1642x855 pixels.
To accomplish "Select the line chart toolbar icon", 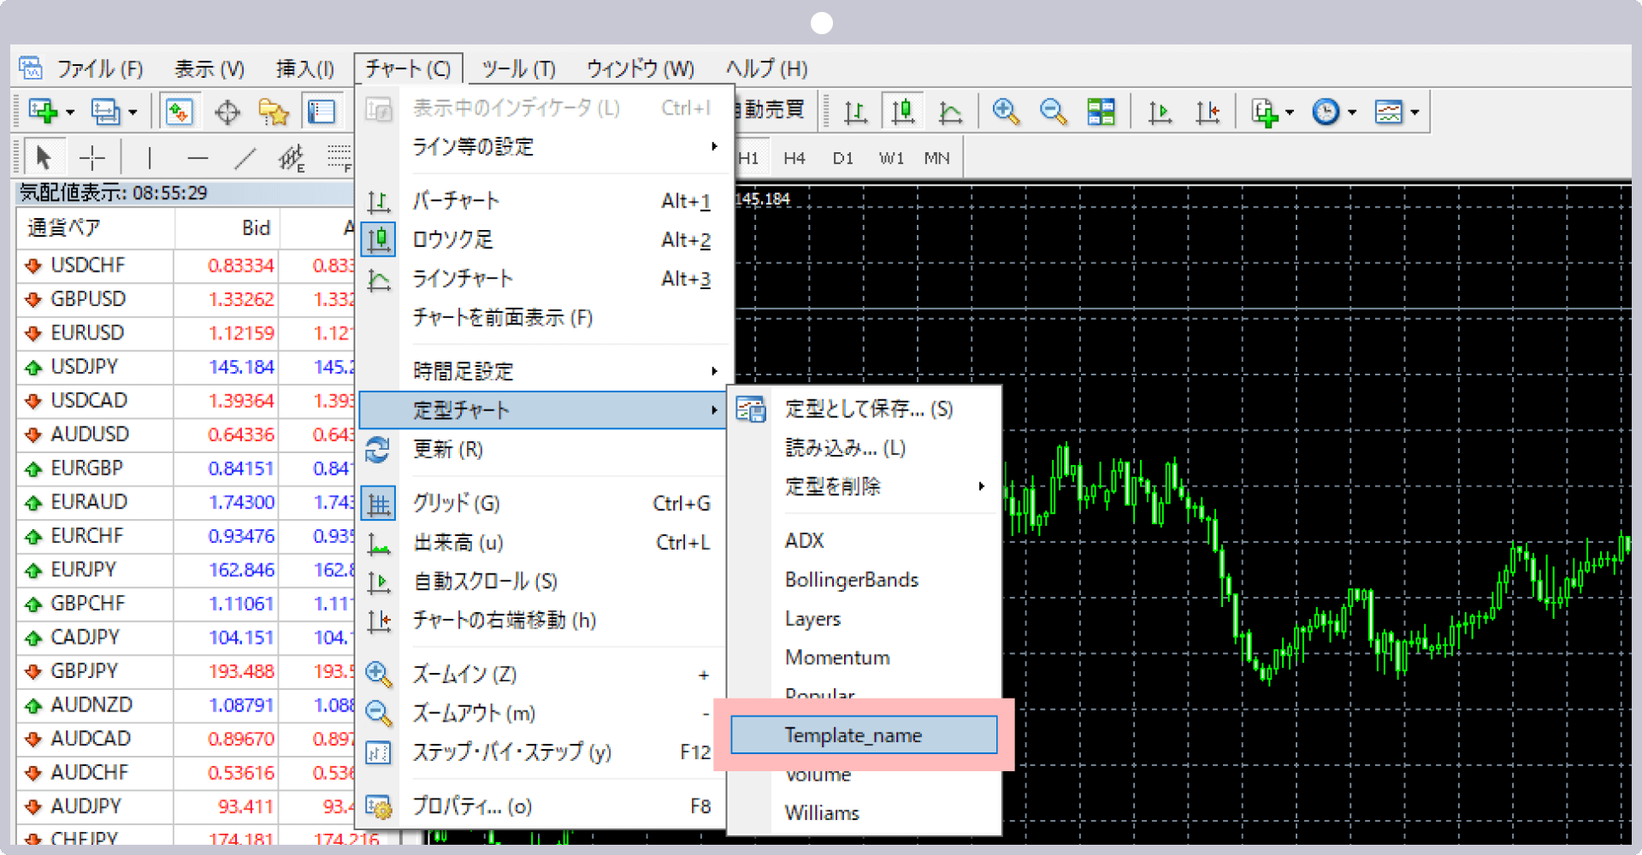I will (x=951, y=111).
